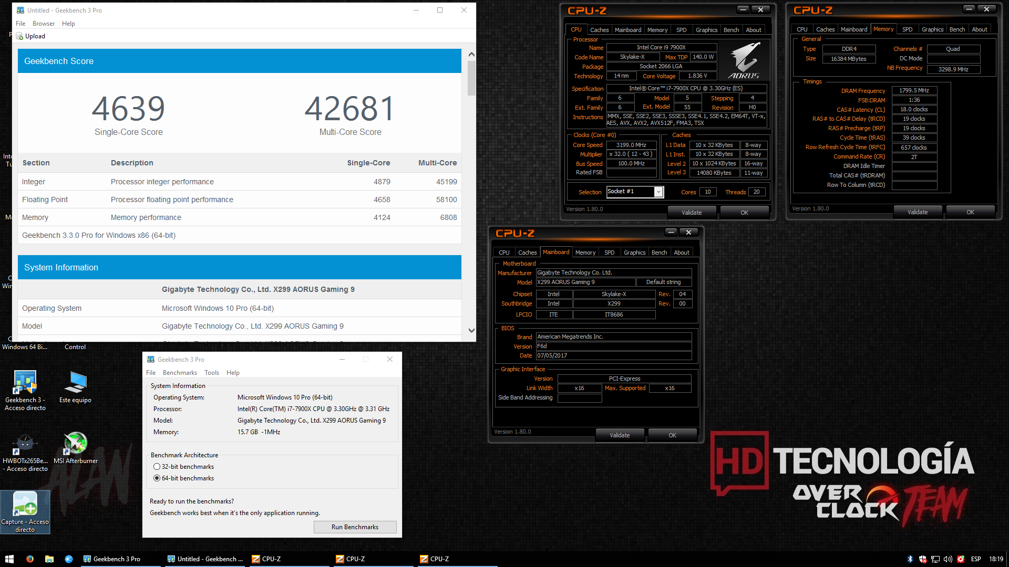The height and width of the screenshot is (567, 1009).
Task: Switch to Untitled - Geekbench taskbar item
Action: (205, 559)
